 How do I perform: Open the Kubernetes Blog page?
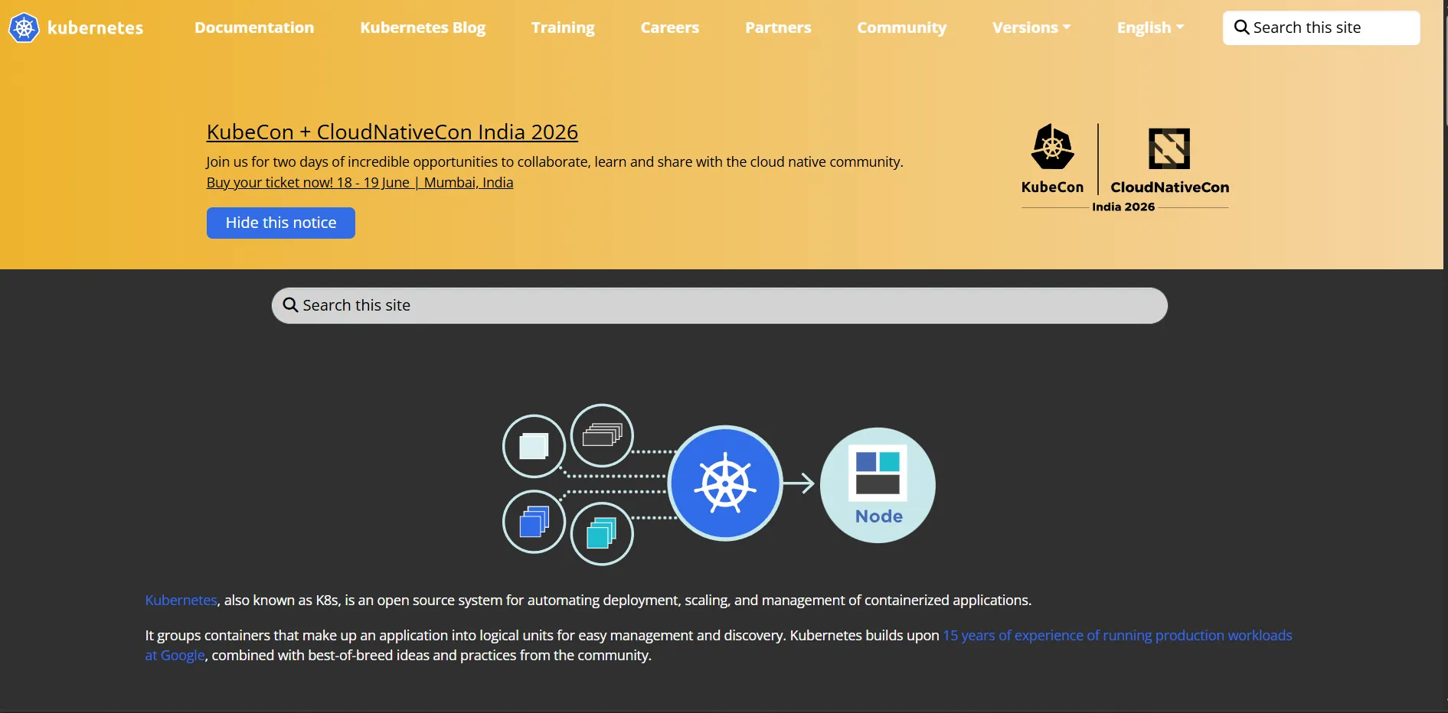tap(423, 28)
